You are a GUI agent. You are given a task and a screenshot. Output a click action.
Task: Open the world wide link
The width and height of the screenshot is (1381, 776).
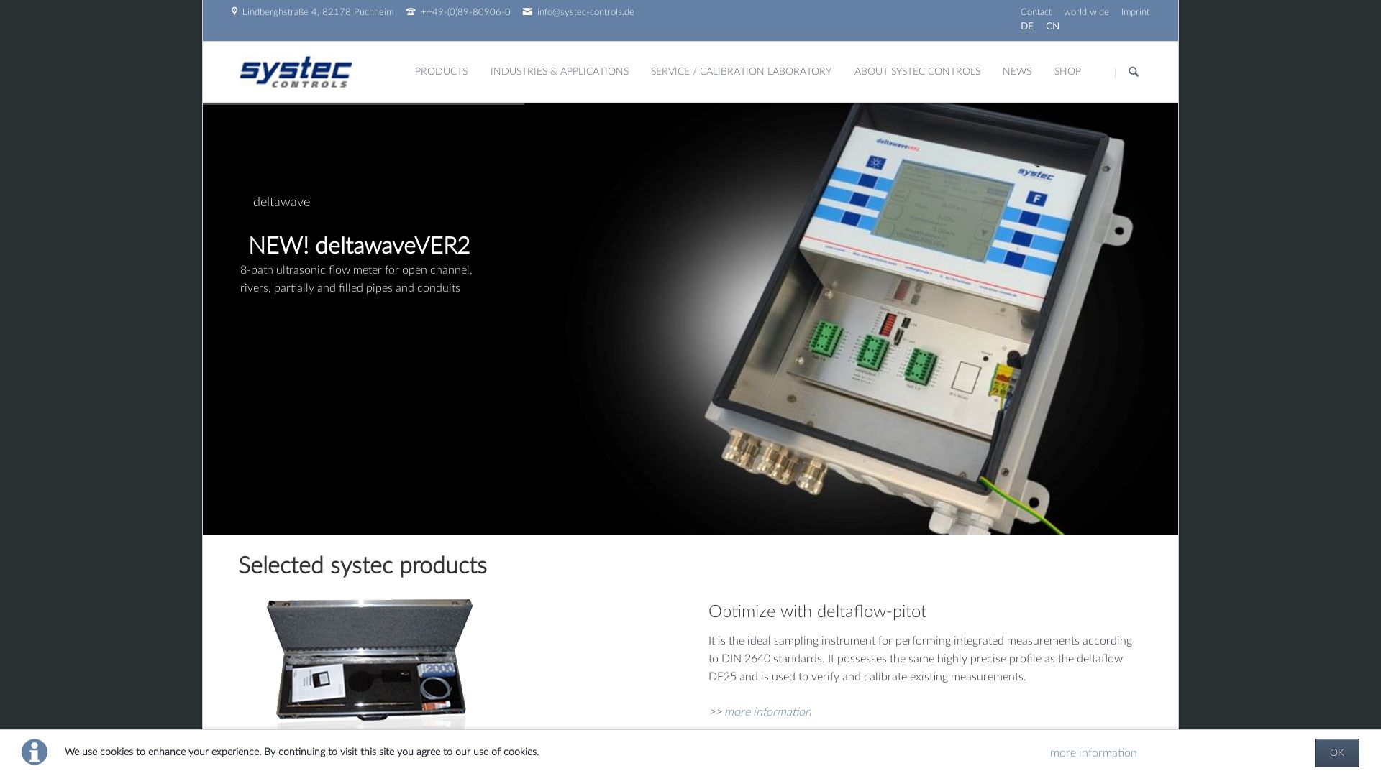click(x=1086, y=12)
